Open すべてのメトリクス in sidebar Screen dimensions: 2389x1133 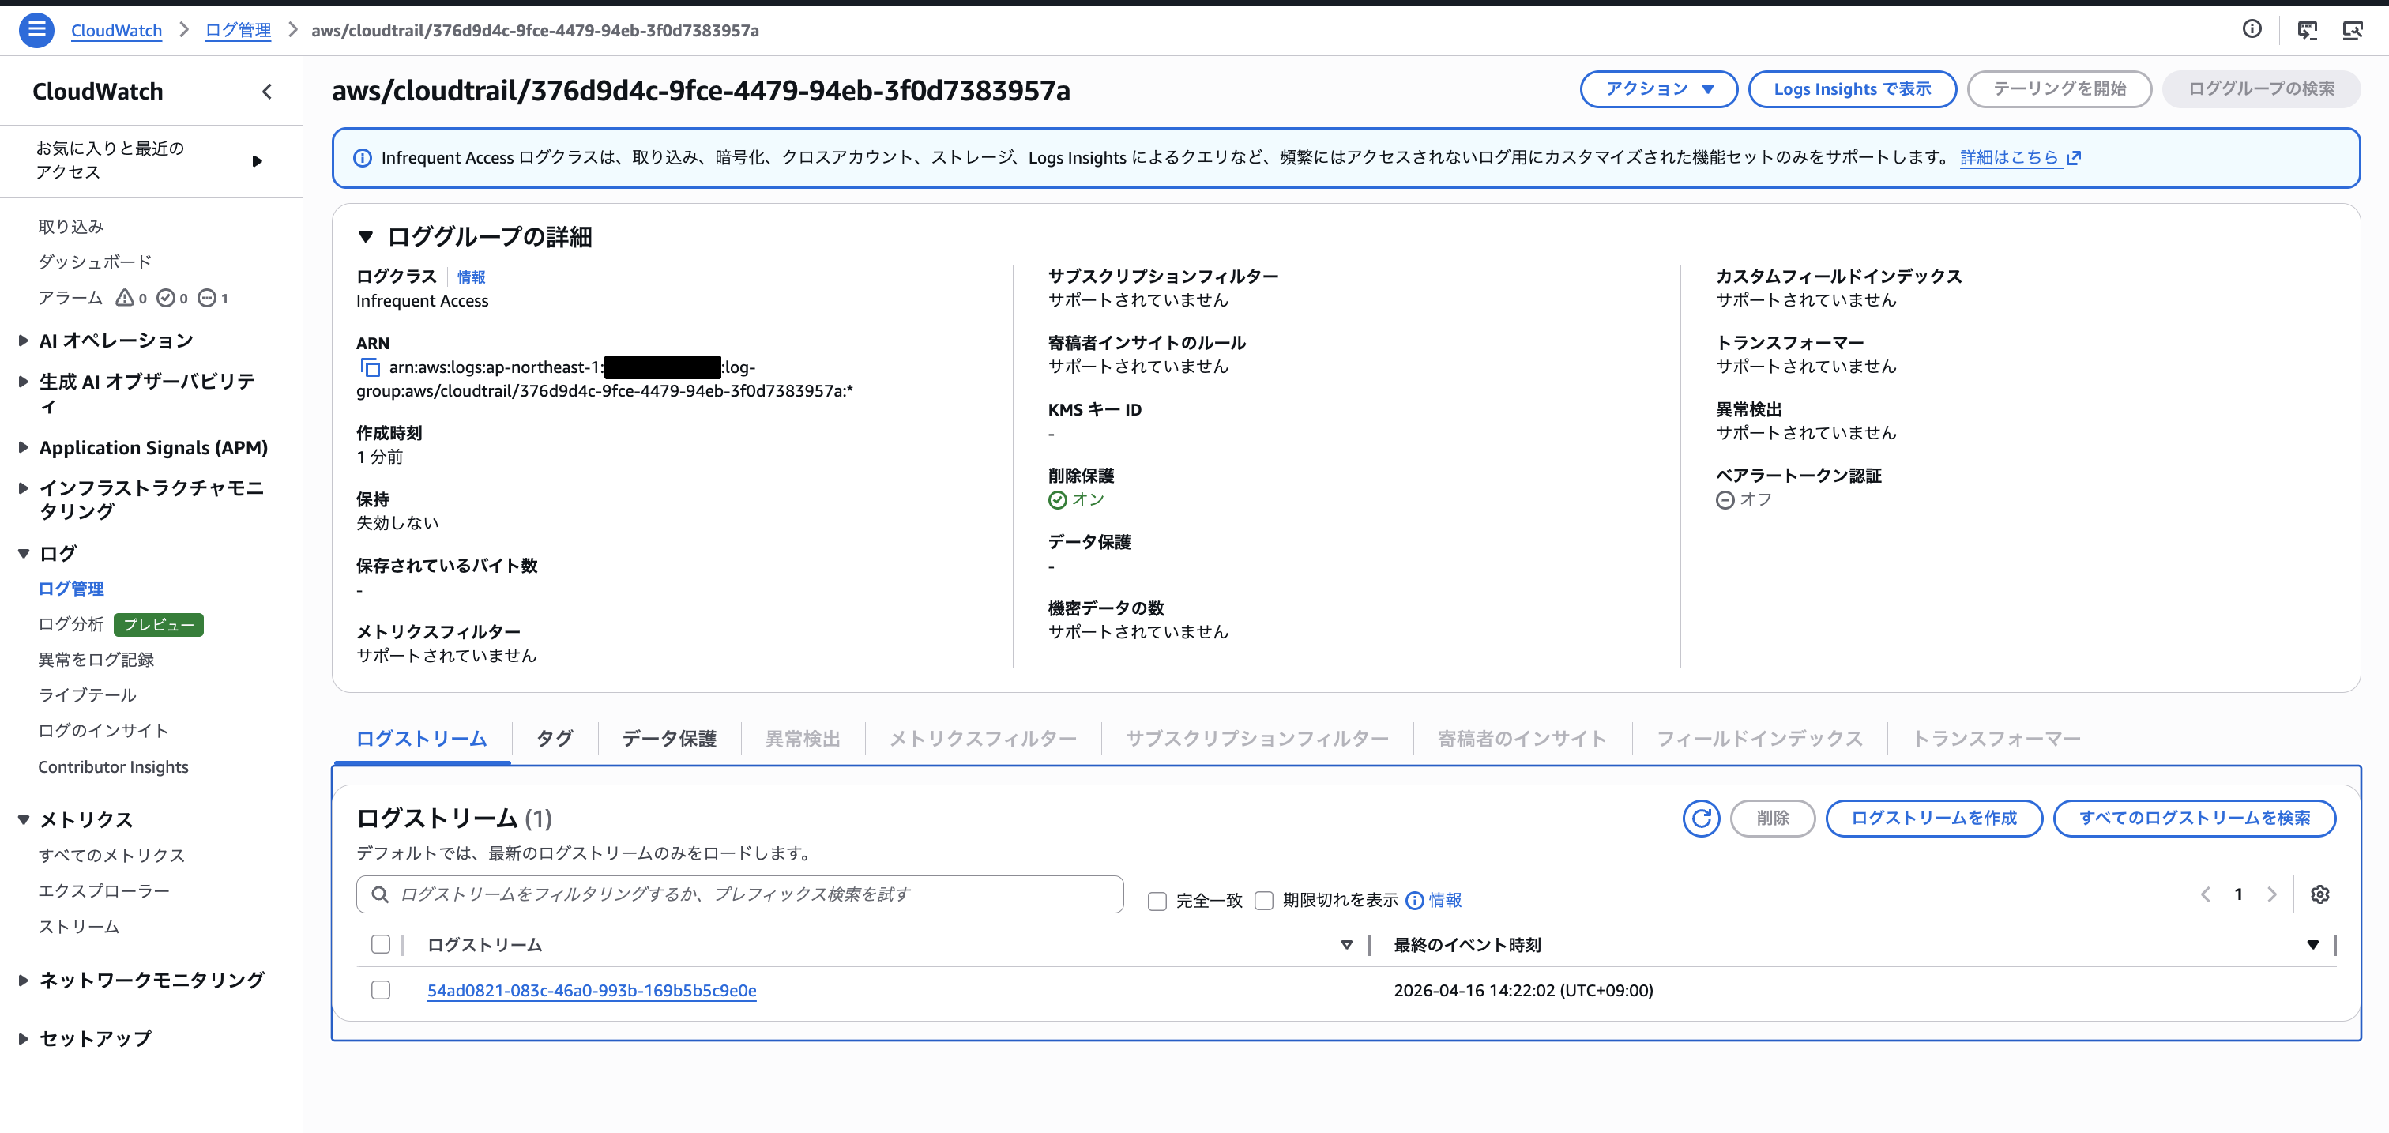(x=111, y=856)
